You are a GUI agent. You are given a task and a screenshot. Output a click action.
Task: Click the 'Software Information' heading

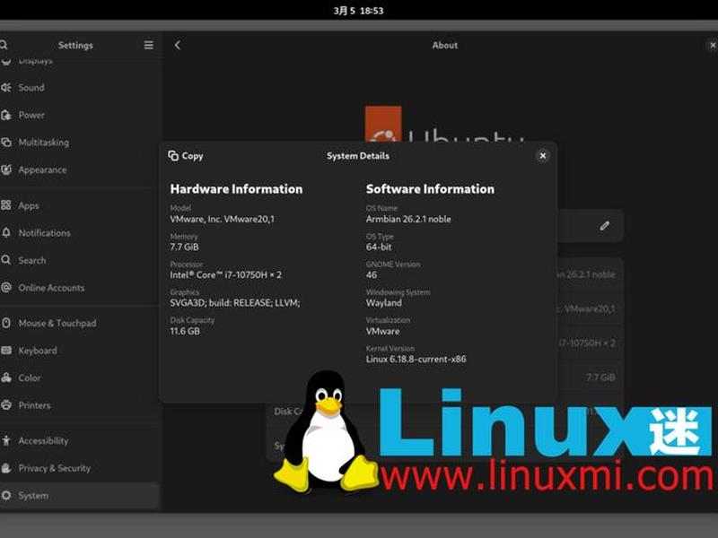click(x=430, y=189)
